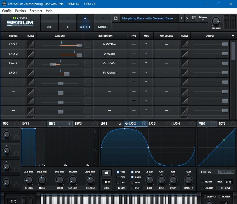The height and width of the screenshot is (204, 237).
Task: Go to the previous preset arrow
Action: click(181, 18)
